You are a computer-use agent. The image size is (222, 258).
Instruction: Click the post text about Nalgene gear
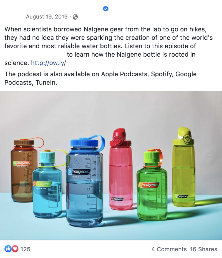(x=108, y=46)
